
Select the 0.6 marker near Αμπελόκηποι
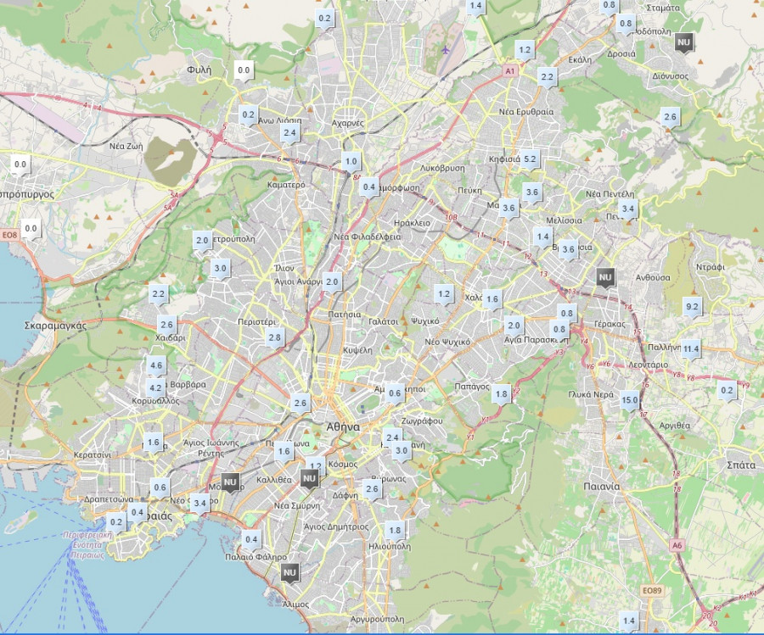click(395, 393)
